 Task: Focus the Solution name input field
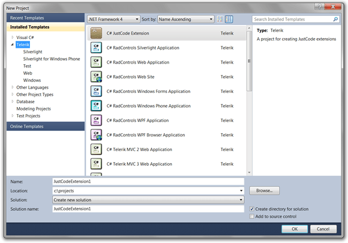pos(148,209)
